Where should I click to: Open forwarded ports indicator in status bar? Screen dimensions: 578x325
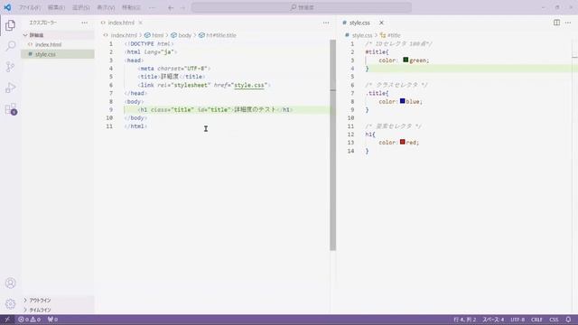click(52, 320)
